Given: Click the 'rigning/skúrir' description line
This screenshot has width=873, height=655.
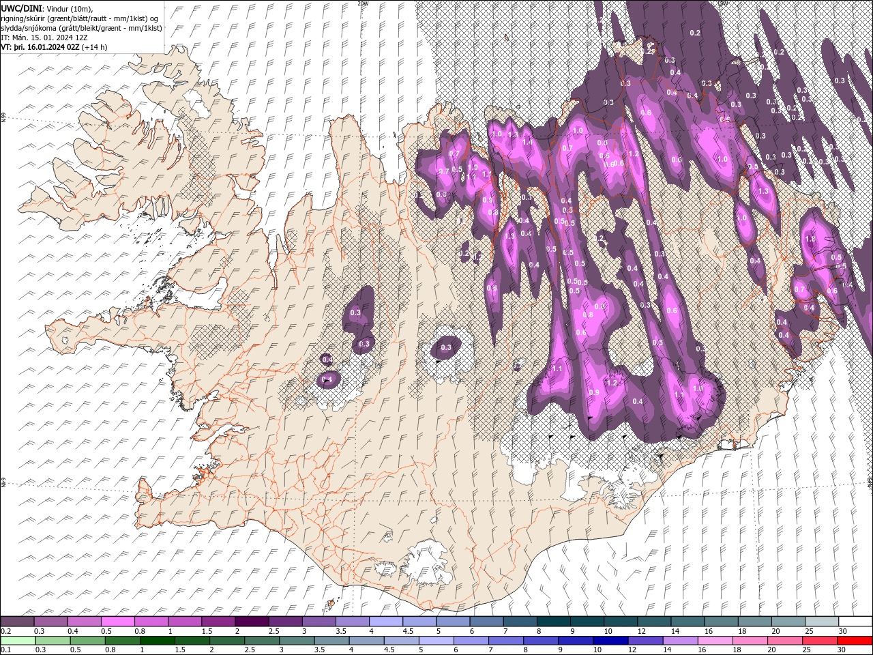Looking at the screenshot, I should click(x=80, y=18).
